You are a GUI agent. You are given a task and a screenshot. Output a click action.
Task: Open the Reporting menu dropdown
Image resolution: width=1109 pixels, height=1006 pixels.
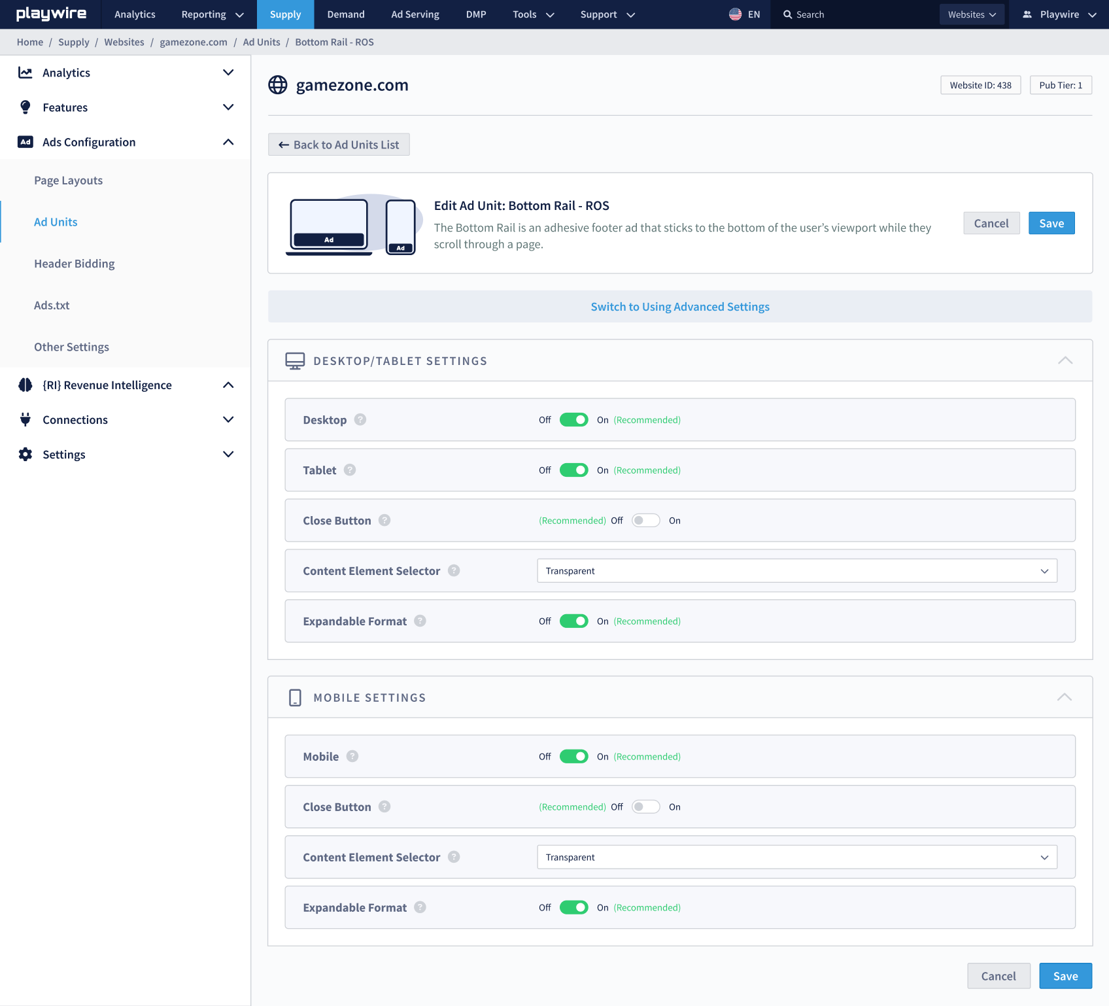(213, 14)
